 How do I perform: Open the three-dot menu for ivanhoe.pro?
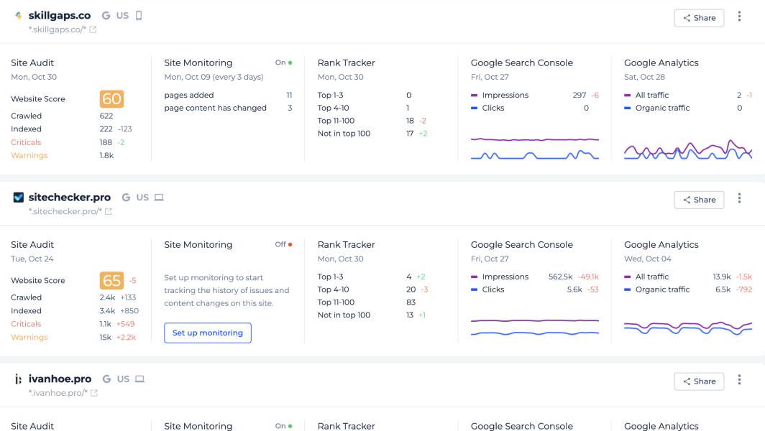click(739, 380)
